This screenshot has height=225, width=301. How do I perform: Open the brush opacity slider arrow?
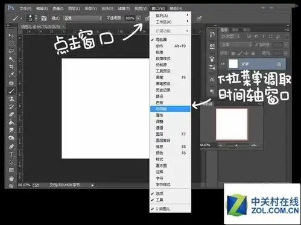139,18
